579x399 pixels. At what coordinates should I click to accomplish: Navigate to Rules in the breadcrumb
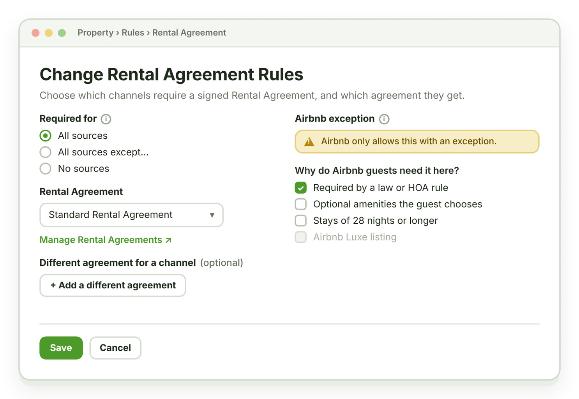(x=133, y=33)
